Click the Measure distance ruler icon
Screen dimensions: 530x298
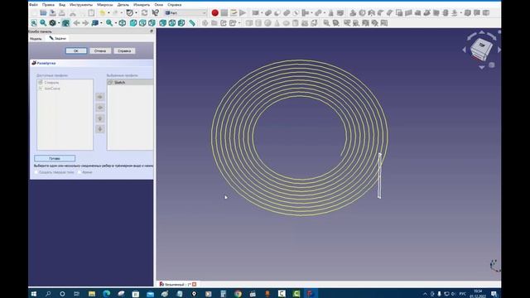[x=192, y=23]
